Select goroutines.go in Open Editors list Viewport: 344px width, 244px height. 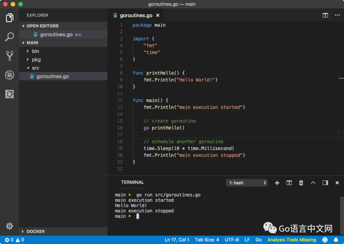click(x=63, y=34)
